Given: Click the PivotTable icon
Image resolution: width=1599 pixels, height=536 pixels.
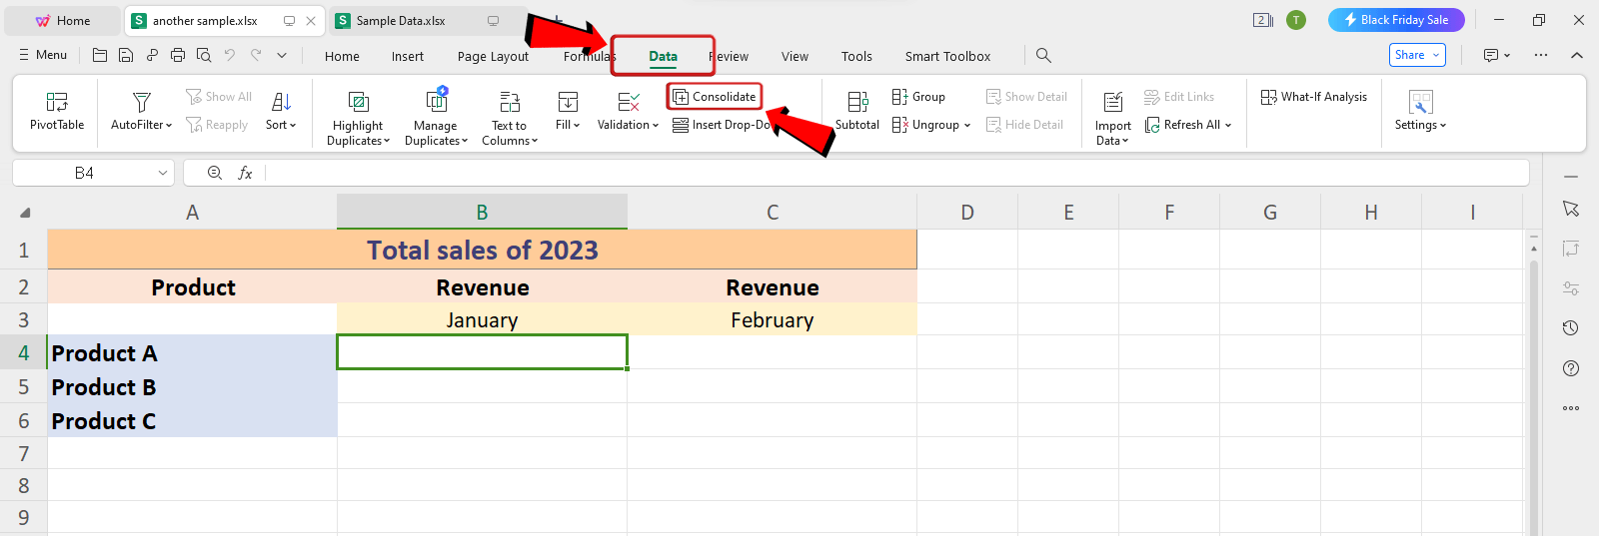Looking at the screenshot, I should point(57,102).
